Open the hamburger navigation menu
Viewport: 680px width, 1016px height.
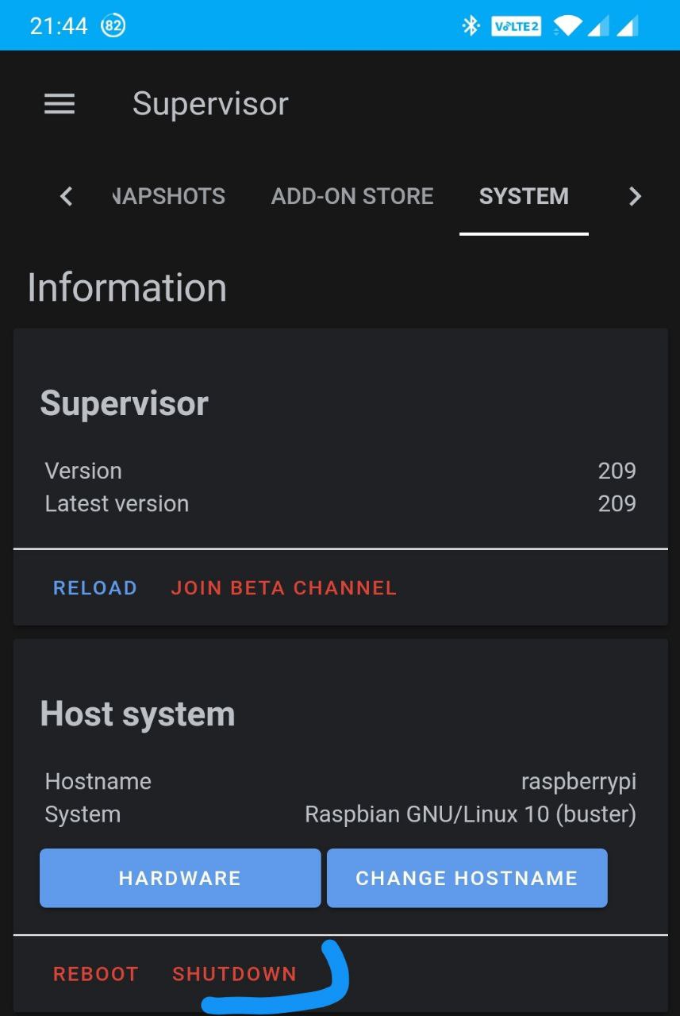pyautogui.click(x=60, y=104)
